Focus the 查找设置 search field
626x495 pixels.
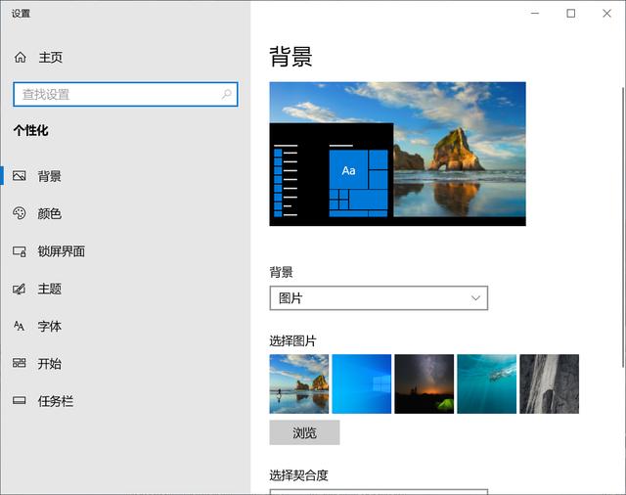coord(125,94)
